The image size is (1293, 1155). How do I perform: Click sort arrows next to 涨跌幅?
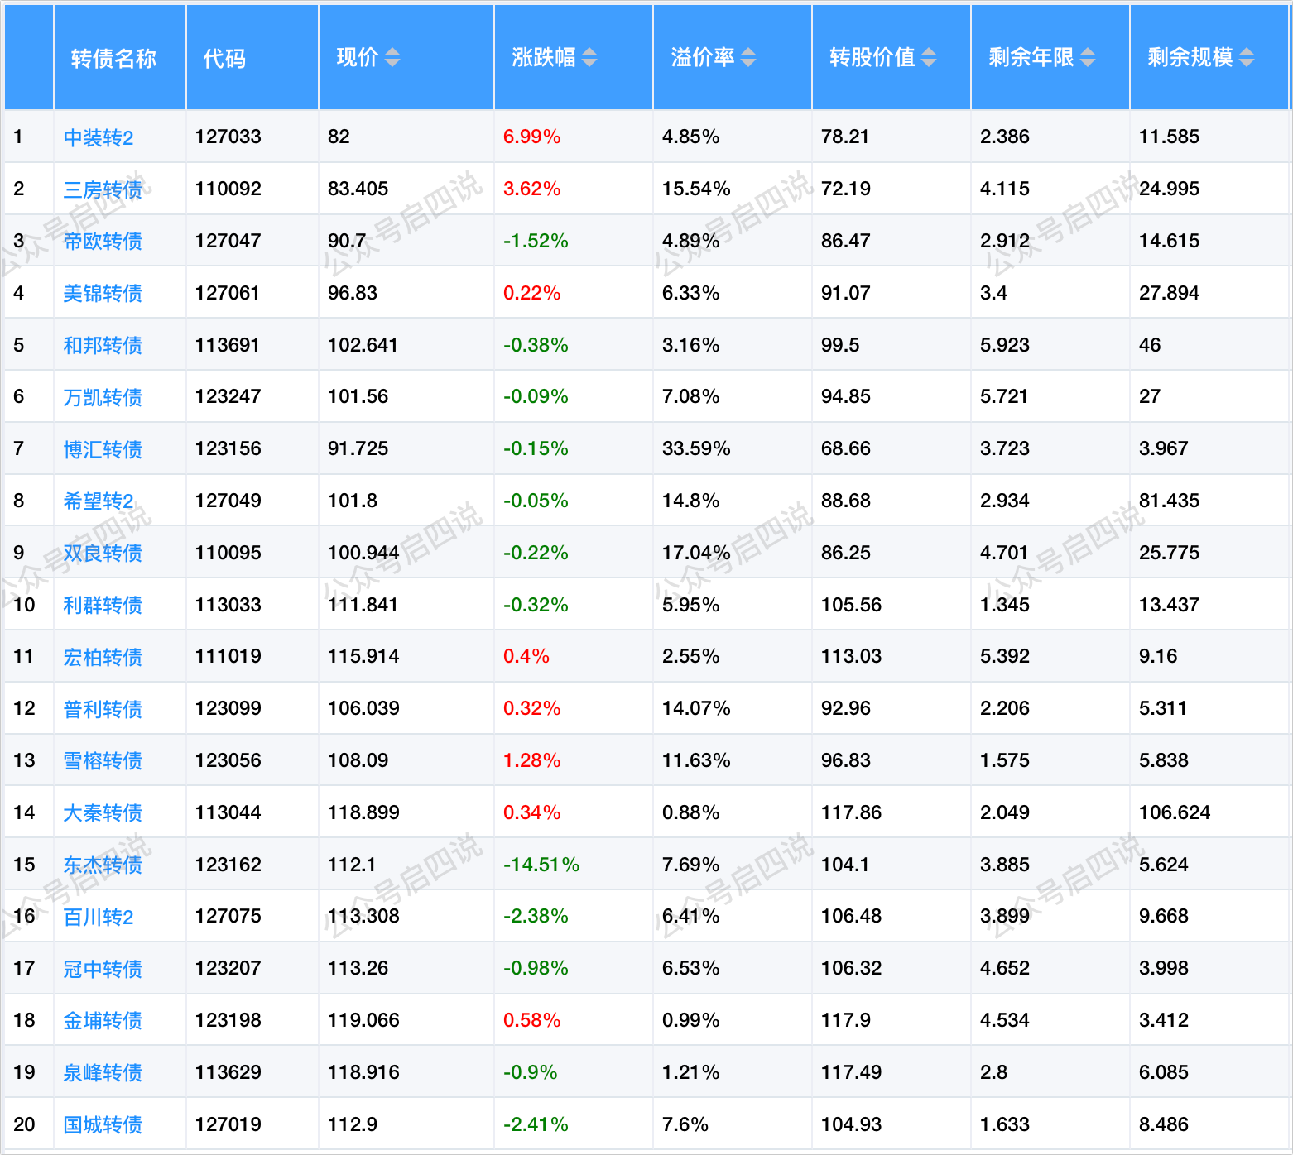click(589, 57)
